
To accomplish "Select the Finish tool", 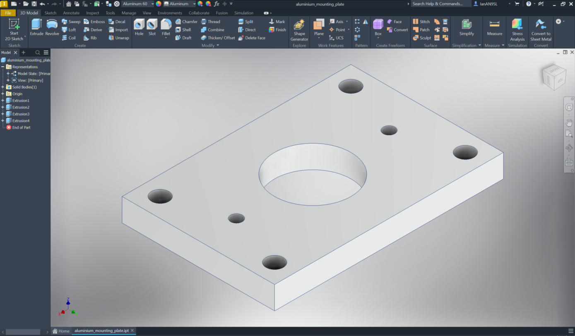I will click(277, 30).
